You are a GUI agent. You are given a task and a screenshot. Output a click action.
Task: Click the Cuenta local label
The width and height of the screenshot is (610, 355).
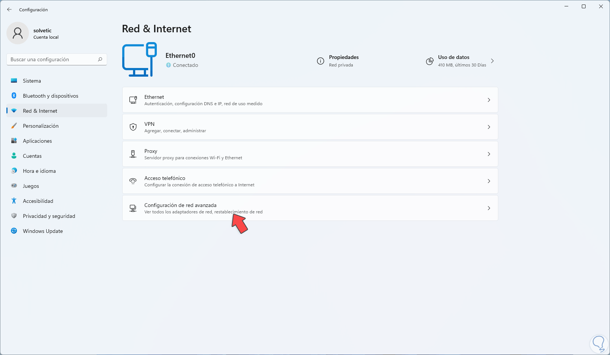[46, 37]
